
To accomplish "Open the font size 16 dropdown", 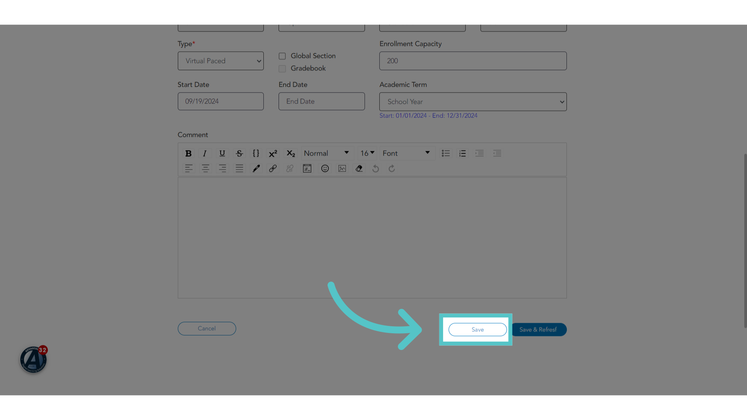I will click(x=367, y=153).
